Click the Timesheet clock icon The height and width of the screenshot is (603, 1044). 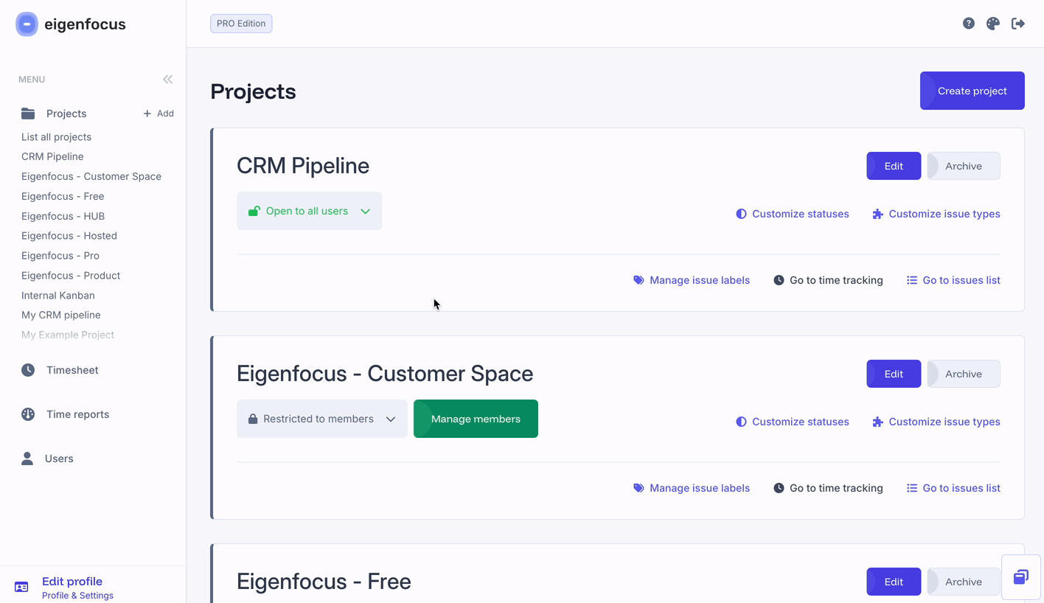click(x=28, y=369)
